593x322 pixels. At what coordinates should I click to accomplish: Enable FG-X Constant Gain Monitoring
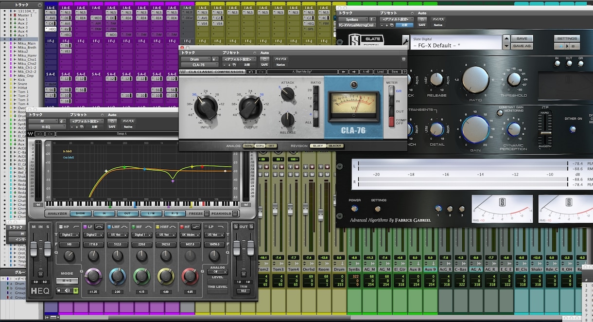(x=500, y=113)
